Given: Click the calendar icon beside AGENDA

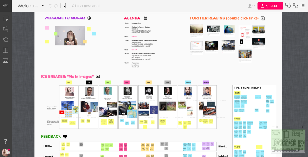Looking at the screenshot, I should click(146, 18).
